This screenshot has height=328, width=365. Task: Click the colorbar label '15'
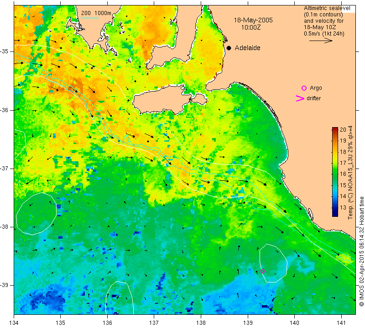(343, 185)
